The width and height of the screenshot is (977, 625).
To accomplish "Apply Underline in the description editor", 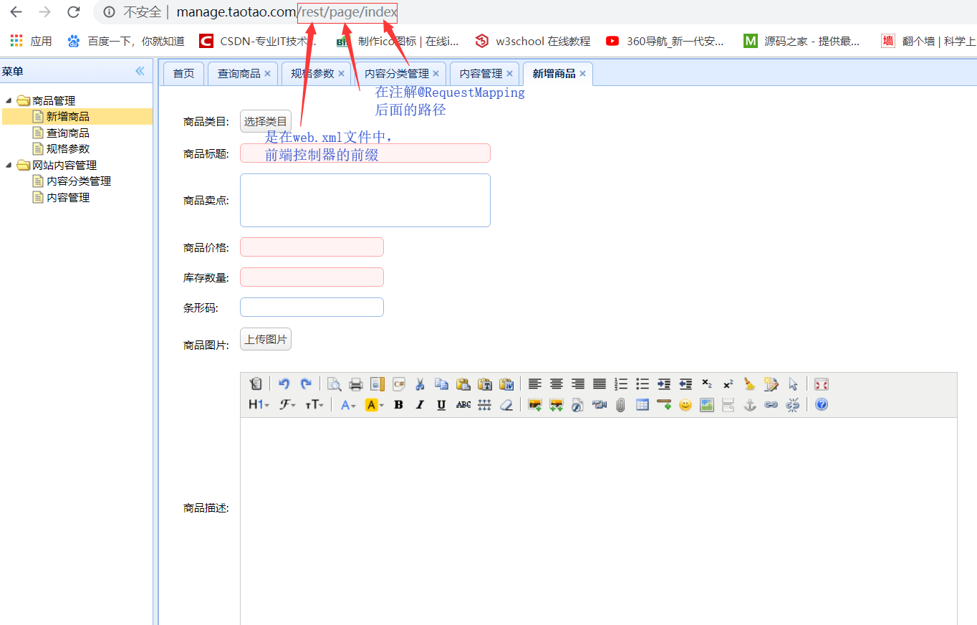I will pyautogui.click(x=441, y=405).
